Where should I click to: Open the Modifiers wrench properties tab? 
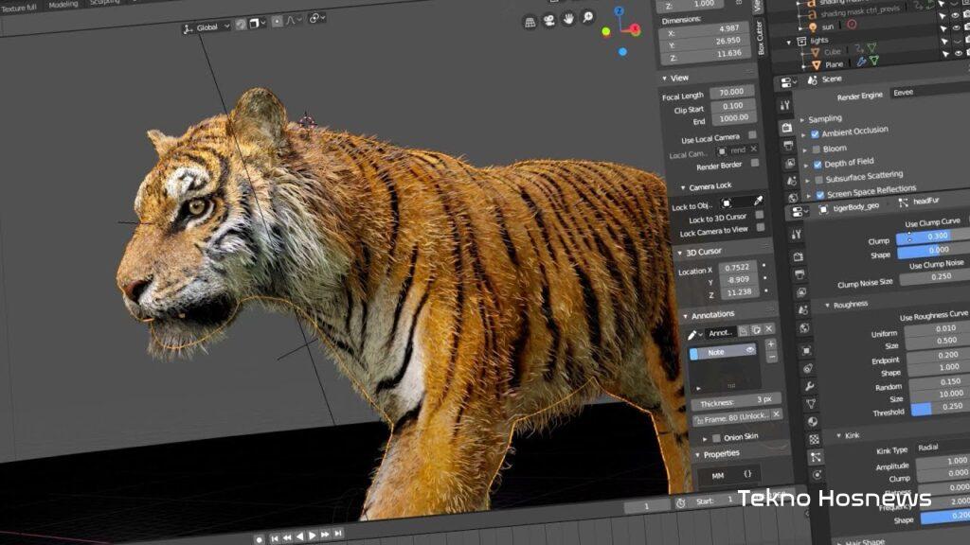pos(810,387)
